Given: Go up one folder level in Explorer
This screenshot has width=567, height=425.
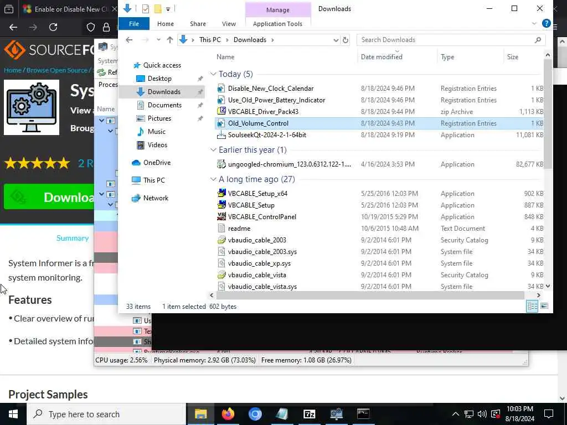Looking at the screenshot, I should pos(169,40).
